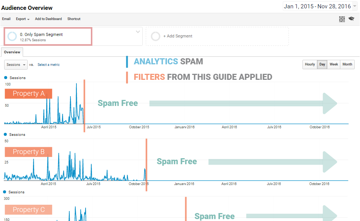Click the Audience Overview heading
This screenshot has width=360, height=221.
[27, 8]
